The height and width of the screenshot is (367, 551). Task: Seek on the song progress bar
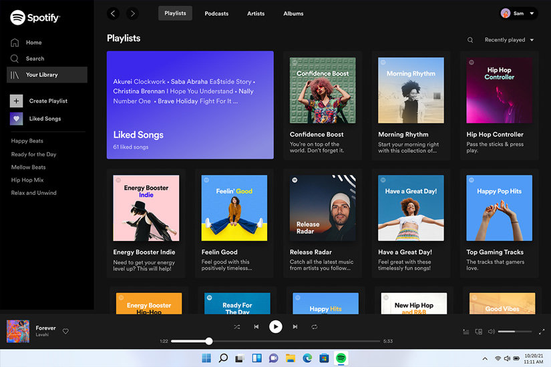coord(275,341)
